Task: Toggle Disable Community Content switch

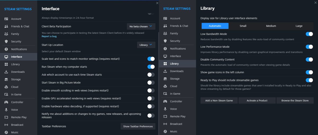Action: [x=309, y=60]
